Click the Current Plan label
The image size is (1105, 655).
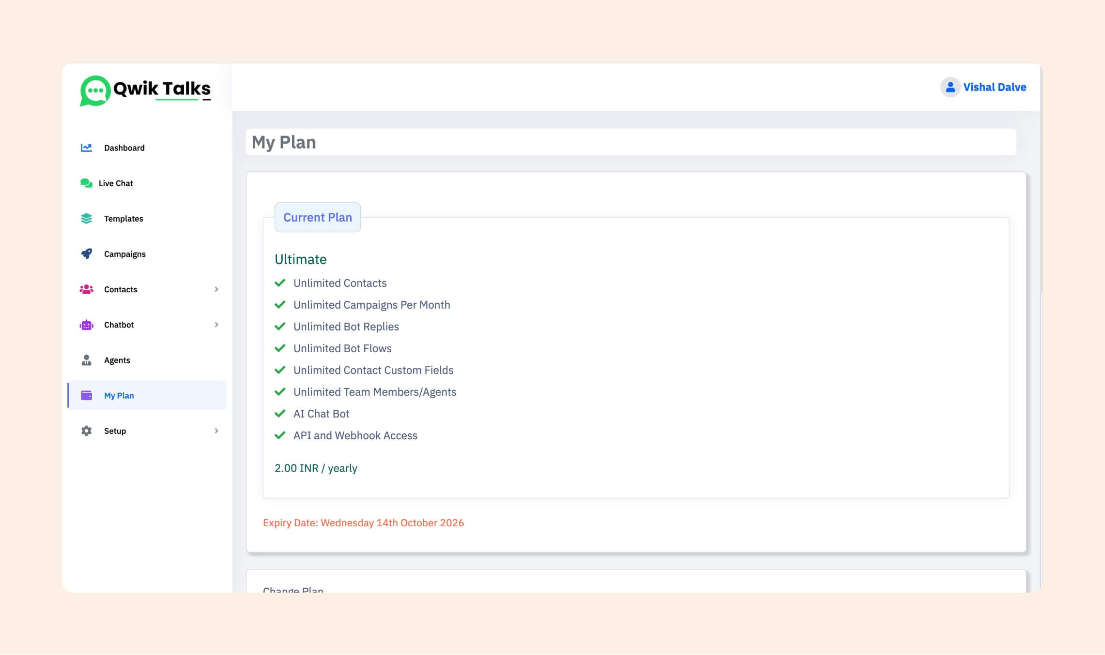pos(318,217)
